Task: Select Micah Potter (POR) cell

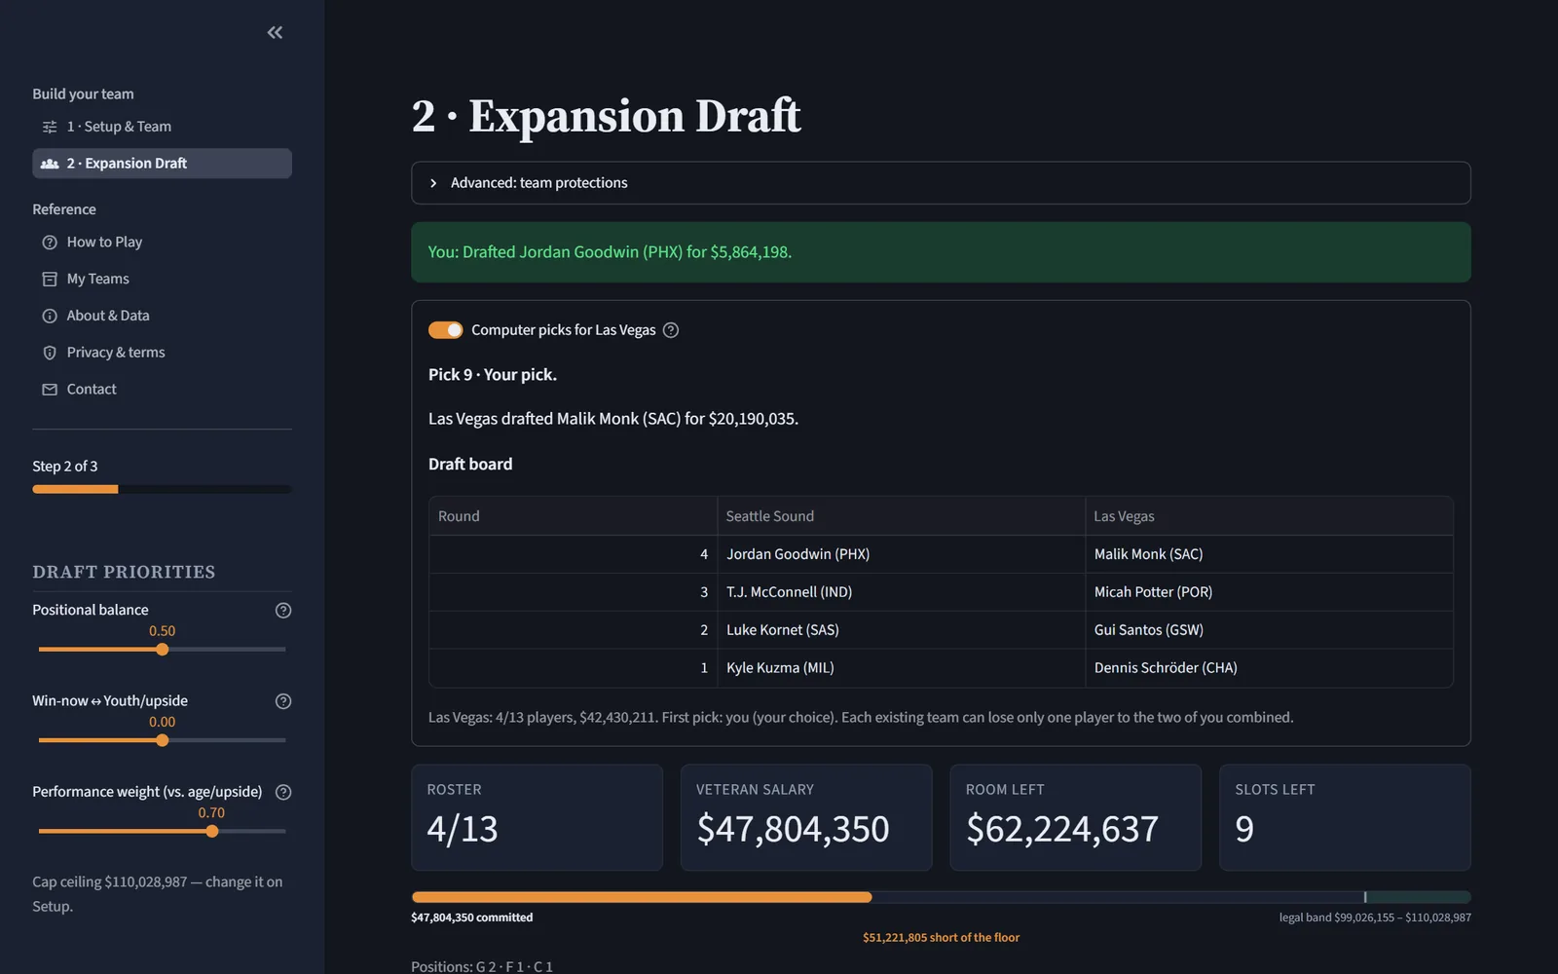Action: tap(1269, 592)
